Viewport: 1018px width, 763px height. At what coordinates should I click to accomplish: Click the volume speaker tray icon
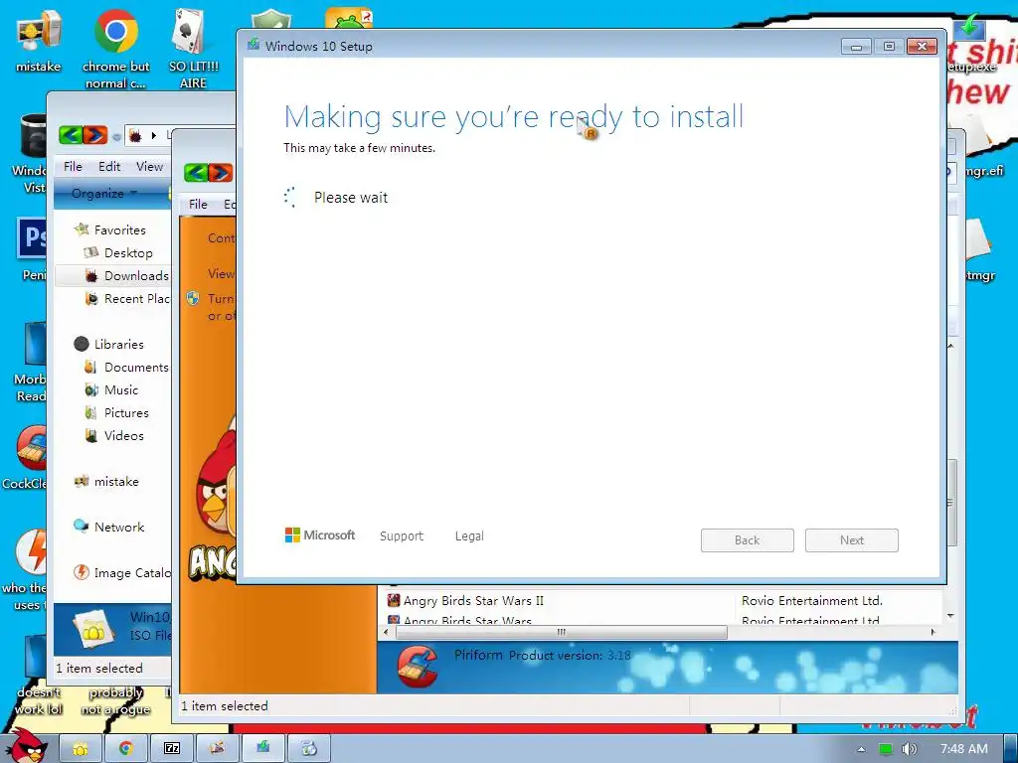909,749
